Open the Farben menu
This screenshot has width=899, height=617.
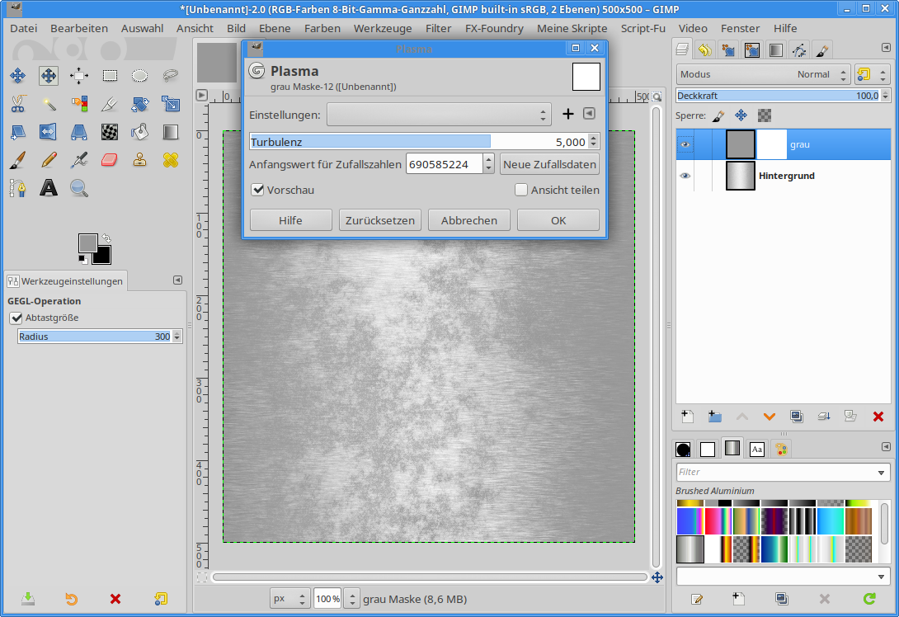point(322,28)
